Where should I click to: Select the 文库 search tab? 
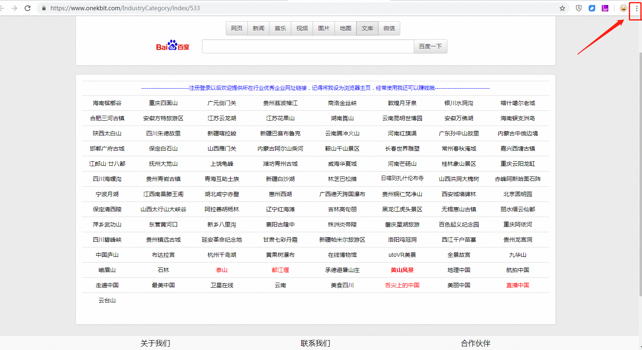click(367, 28)
